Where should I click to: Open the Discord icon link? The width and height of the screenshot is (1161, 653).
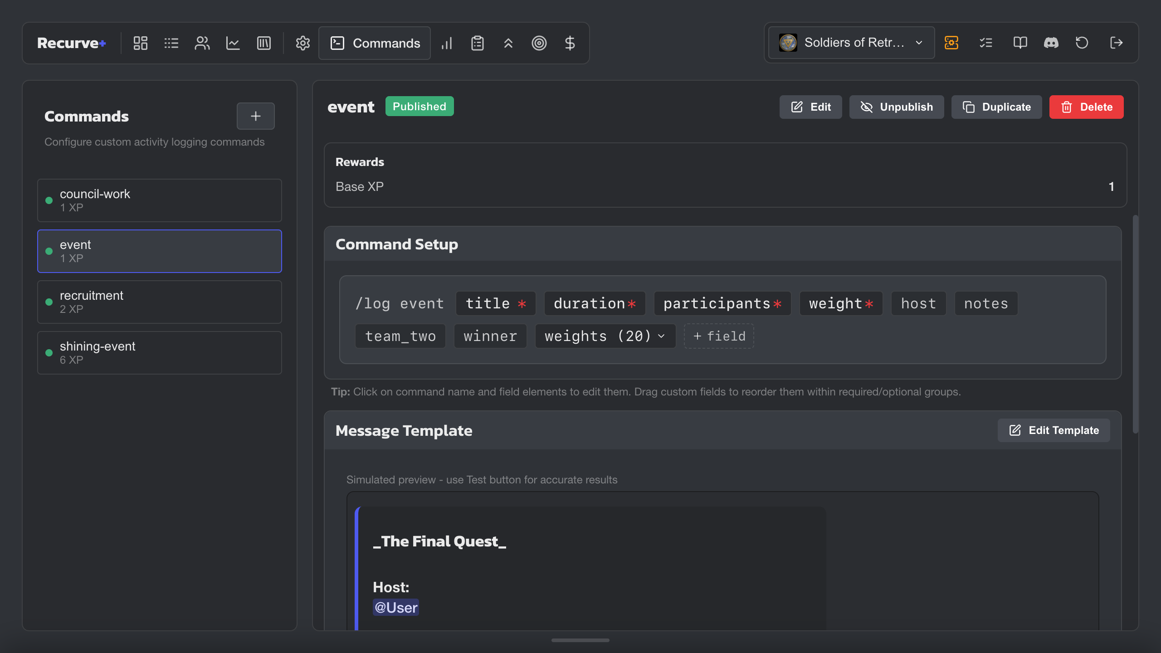coord(1051,43)
